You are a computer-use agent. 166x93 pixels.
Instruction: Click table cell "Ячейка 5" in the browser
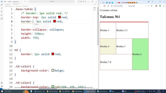pyautogui.click(x=124, y=47)
